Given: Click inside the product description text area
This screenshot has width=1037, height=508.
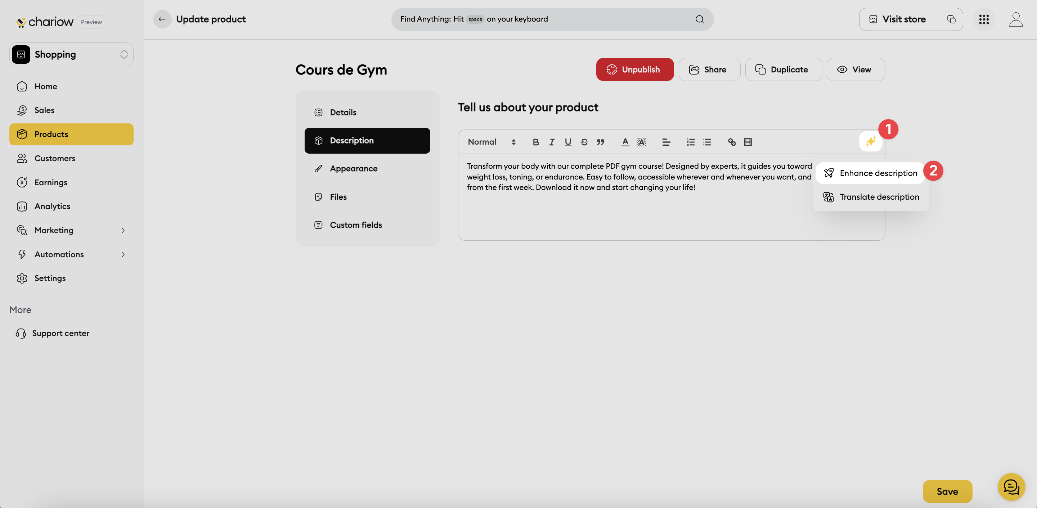Looking at the screenshot, I should pyautogui.click(x=671, y=197).
